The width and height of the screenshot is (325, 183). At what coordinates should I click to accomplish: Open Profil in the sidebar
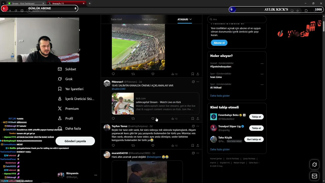65,118
